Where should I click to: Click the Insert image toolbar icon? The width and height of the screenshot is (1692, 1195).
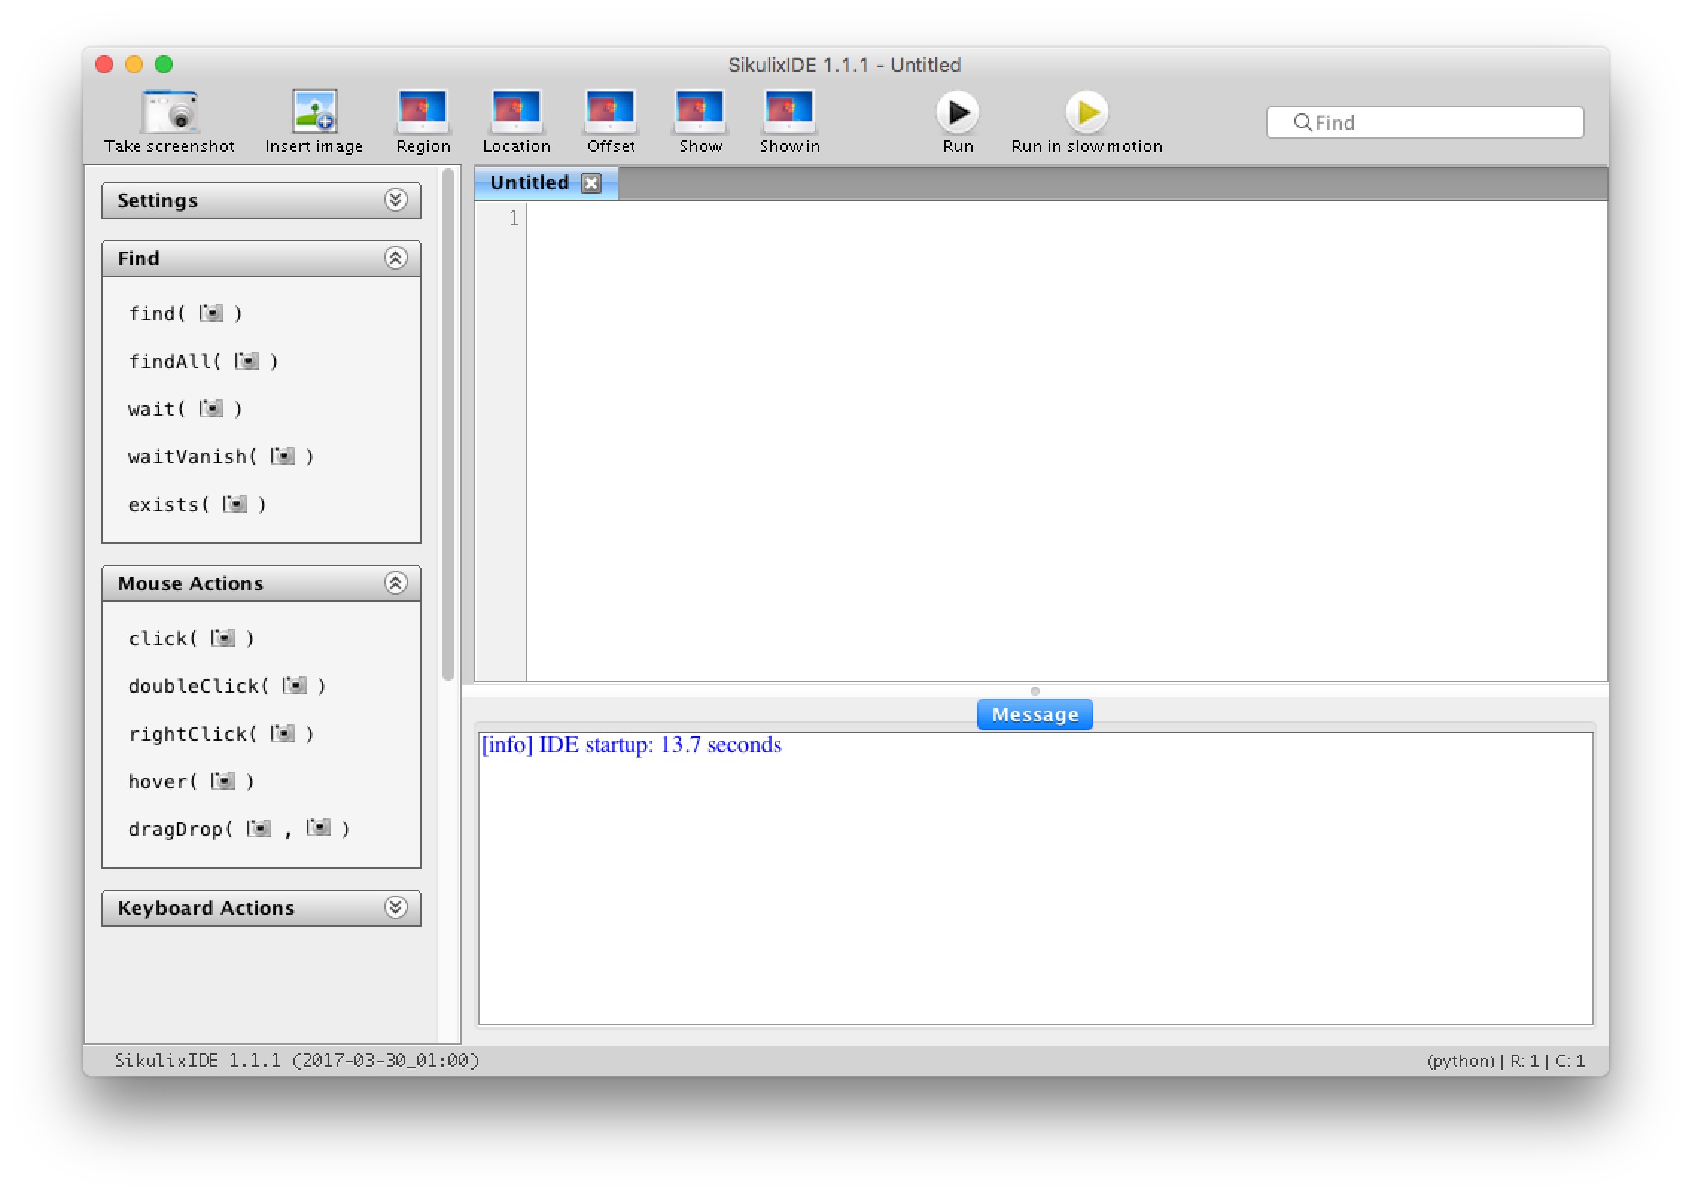[x=314, y=112]
